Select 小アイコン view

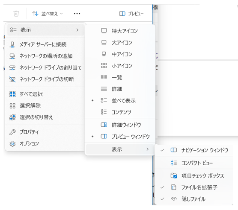tap(120, 66)
